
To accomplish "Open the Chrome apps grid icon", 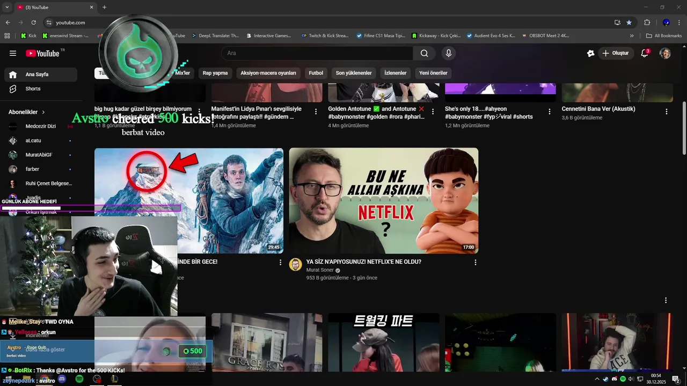I will (7, 36).
